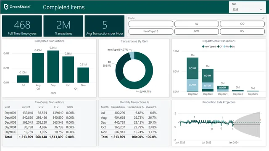Clear Code slicer selections with eraser icon
The height and width of the screenshot is (151, 269).
coord(263,18)
